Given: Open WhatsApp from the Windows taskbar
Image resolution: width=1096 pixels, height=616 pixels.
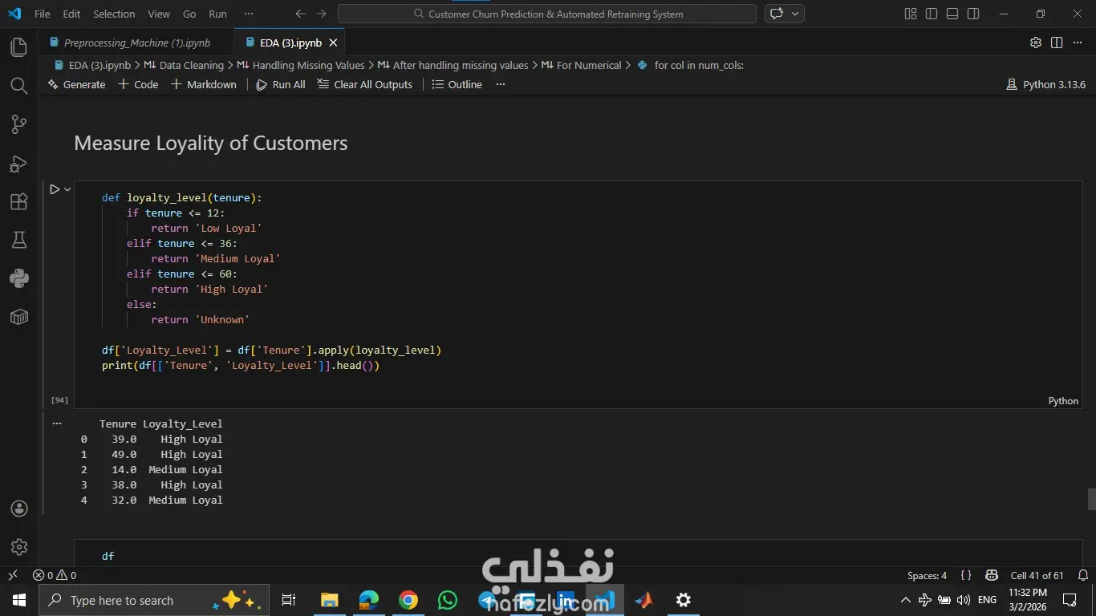Looking at the screenshot, I should [x=447, y=600].
